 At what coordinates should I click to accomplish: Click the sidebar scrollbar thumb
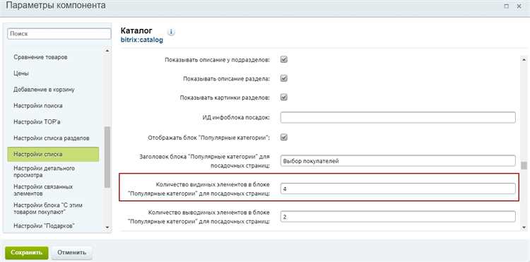pyautogui.click(x=107, y=157)
